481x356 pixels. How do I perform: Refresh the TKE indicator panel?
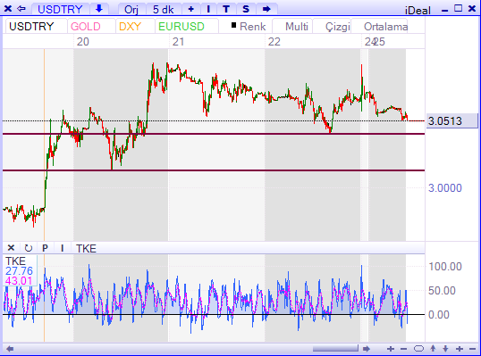pyautogui.click(x=29, y=248)
